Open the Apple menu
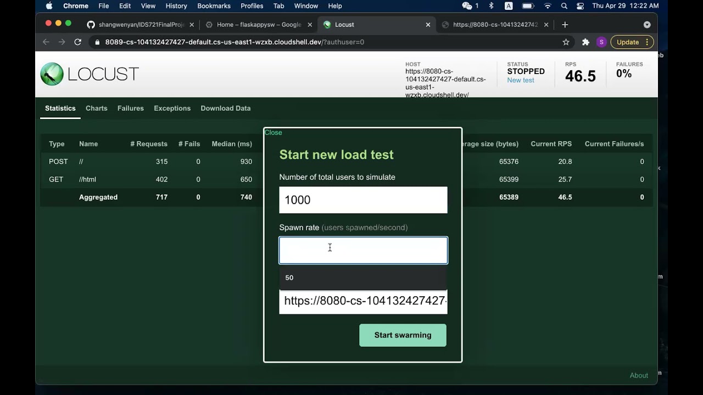The height and width of the screenshot is (395, 703). 49,6
